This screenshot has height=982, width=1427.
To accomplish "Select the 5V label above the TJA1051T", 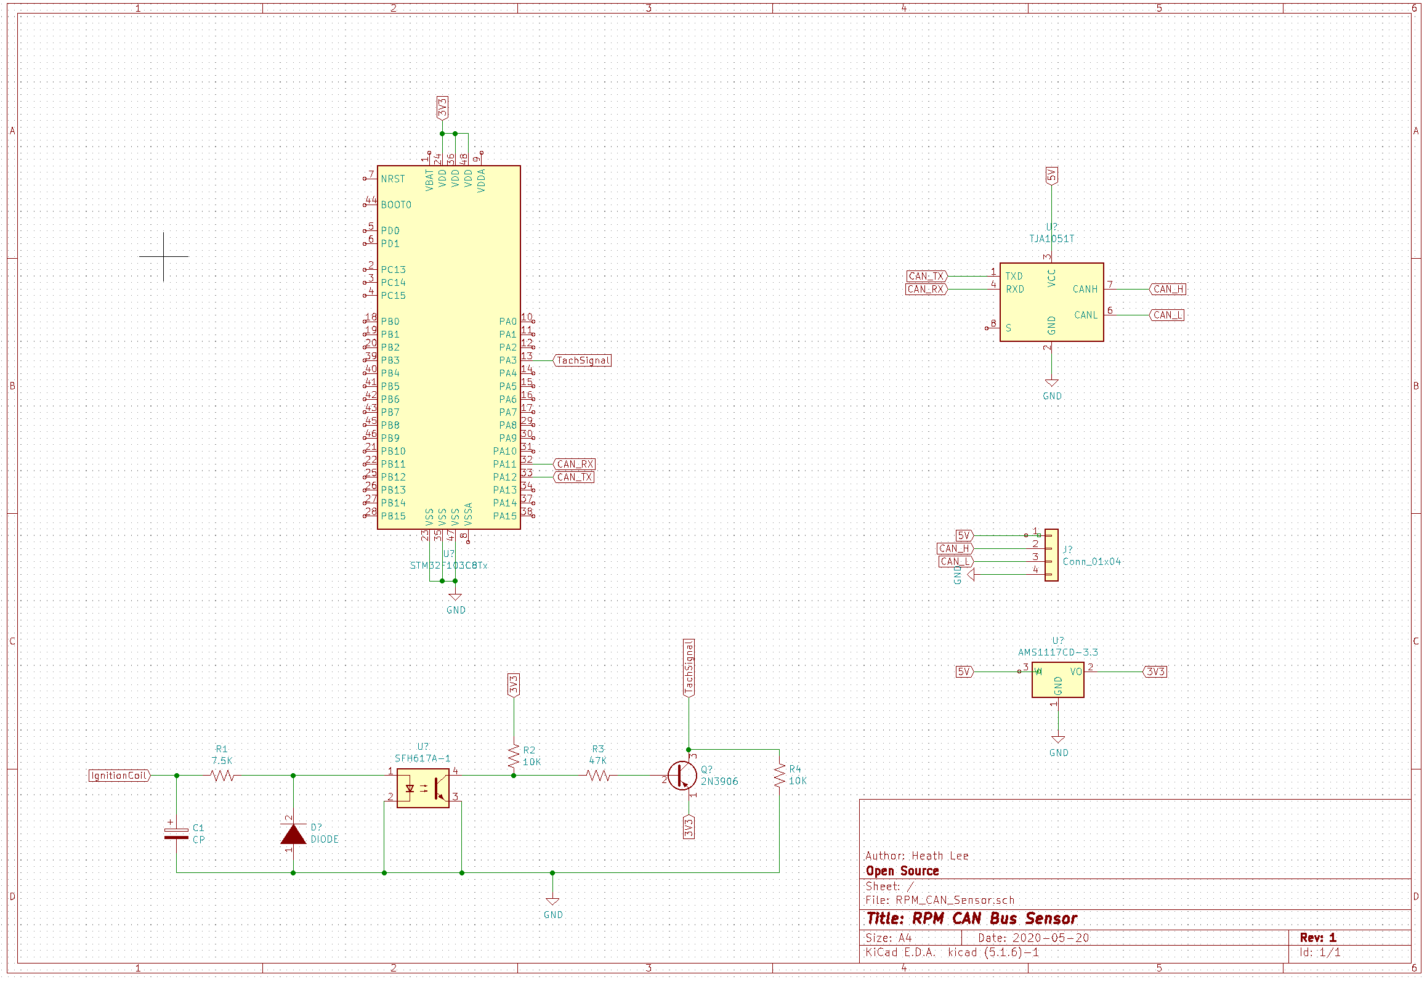I will (x=1051, y=176).
